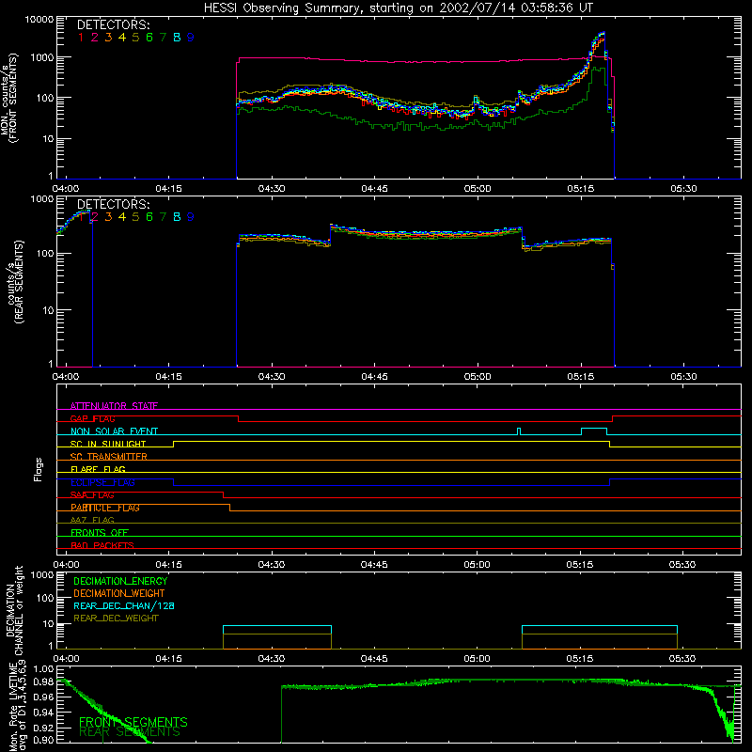
Task: Click detector '6' legend in front segments plot
Action: pos(149,38)
